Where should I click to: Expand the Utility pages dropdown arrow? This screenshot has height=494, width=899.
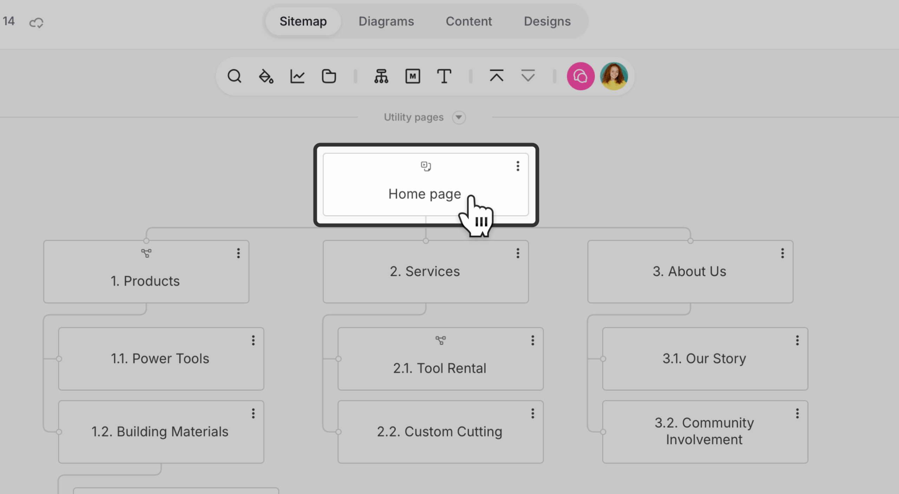click(459, 117)
